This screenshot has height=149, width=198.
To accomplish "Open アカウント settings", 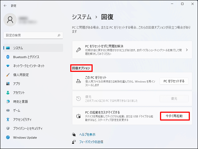I will click(x=33, y=92).
